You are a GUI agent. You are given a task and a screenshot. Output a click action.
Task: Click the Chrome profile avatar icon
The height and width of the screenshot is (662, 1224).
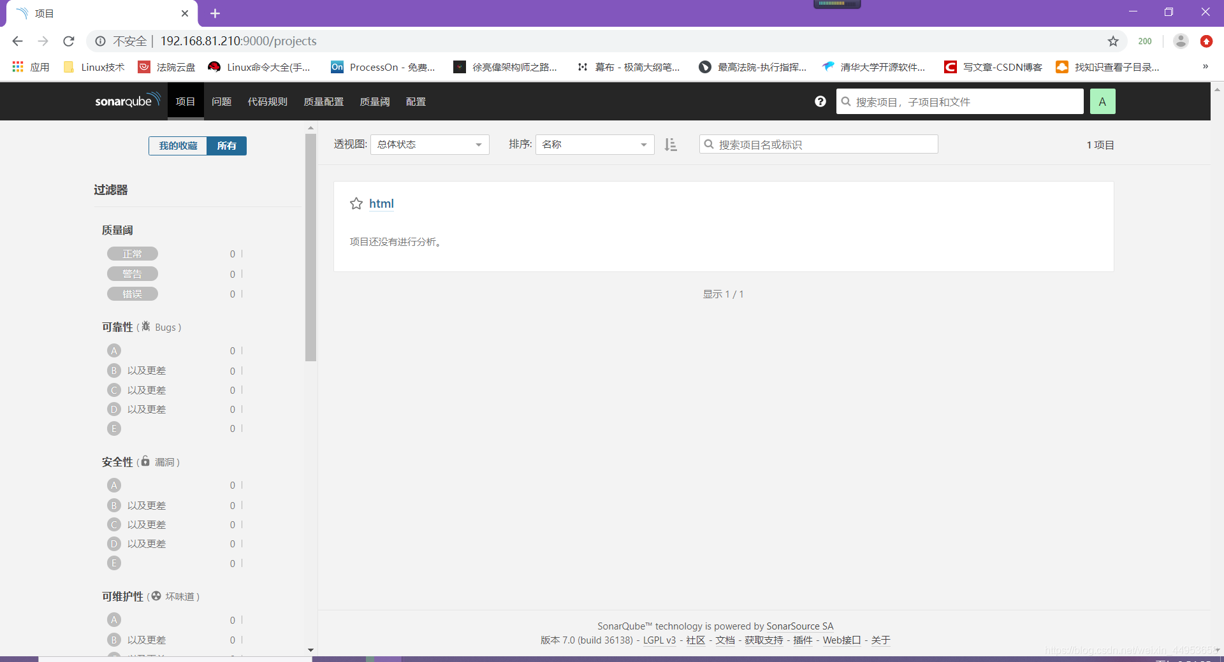click(x=1180, y=41)
